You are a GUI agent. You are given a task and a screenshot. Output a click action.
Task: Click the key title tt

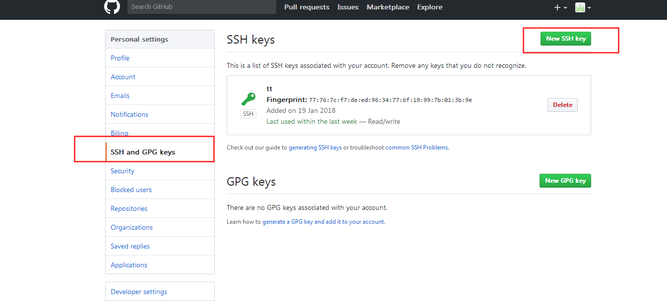(269, 89)
